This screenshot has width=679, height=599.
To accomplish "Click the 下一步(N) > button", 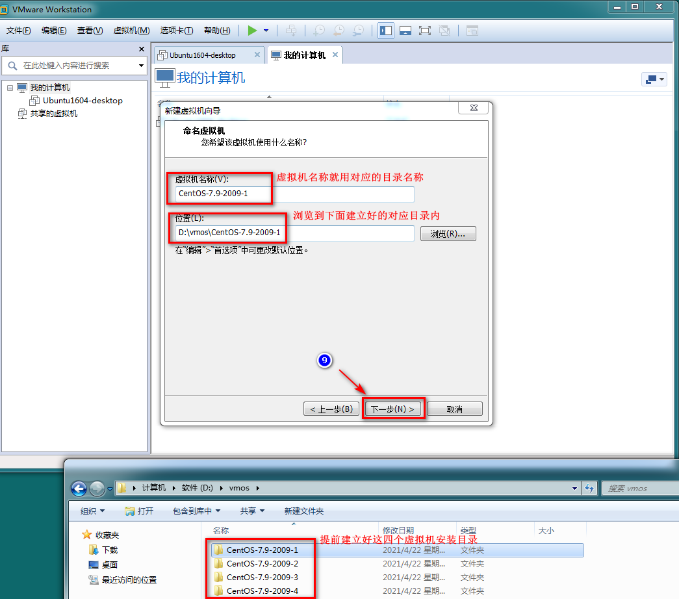I will pyautogui.click(x=393, y=409).
